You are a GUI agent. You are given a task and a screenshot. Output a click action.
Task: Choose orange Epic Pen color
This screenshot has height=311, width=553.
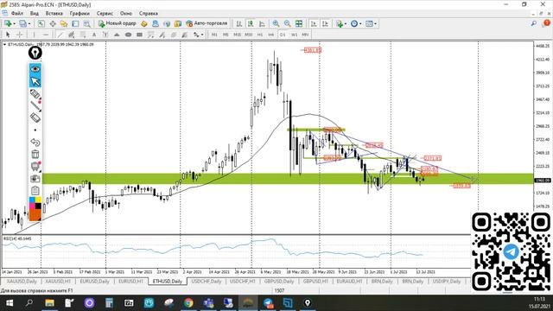pyautogui.click(x=35, y=215)
